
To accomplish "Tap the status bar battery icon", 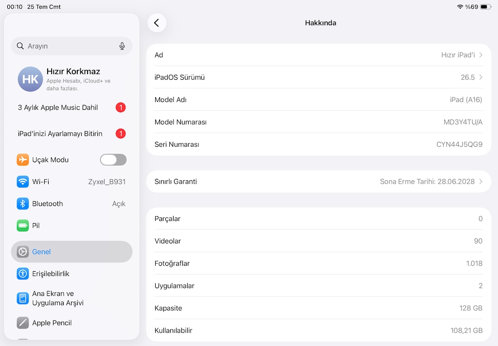I will point(486,7).
